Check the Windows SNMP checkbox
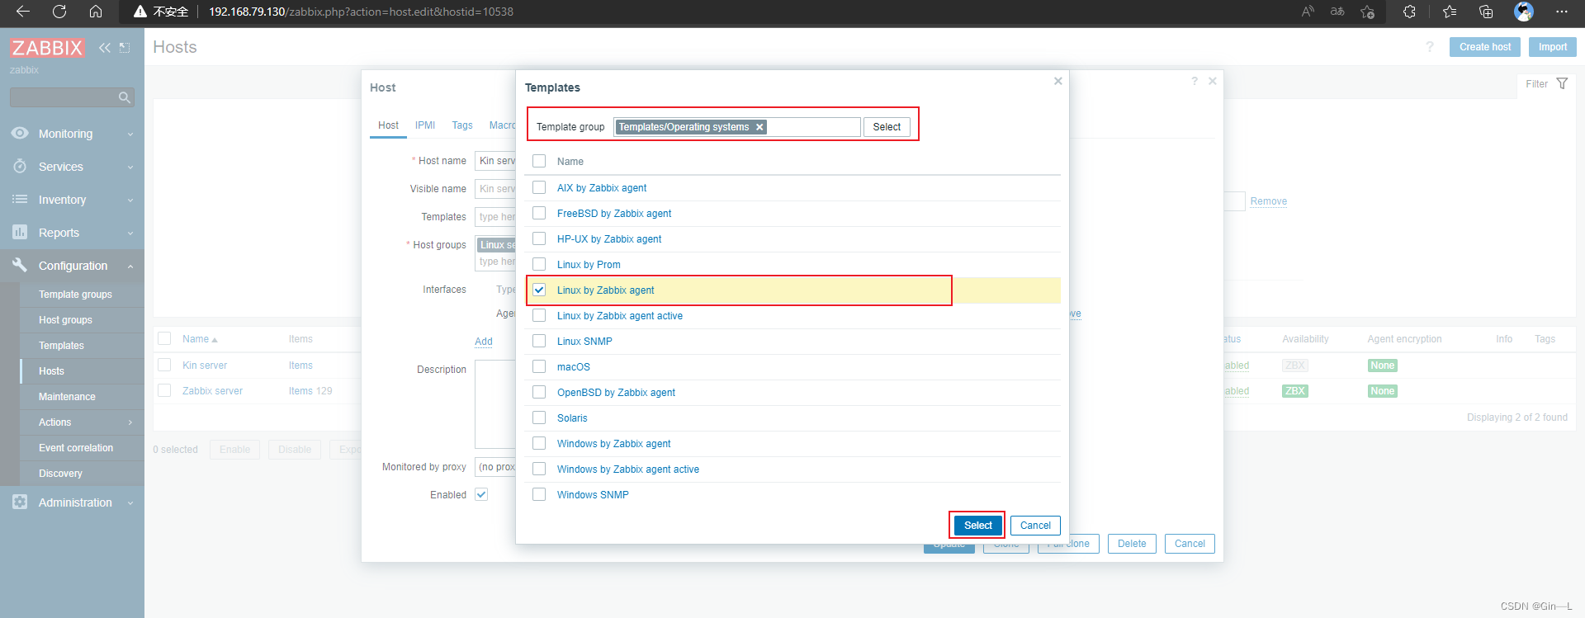This screenshot has width=1585, height=618. tap(539, 494)
